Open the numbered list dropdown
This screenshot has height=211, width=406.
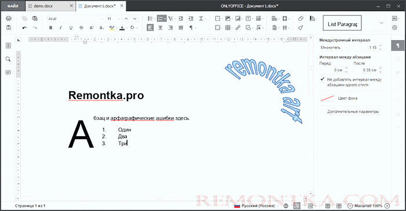[165, 19]
